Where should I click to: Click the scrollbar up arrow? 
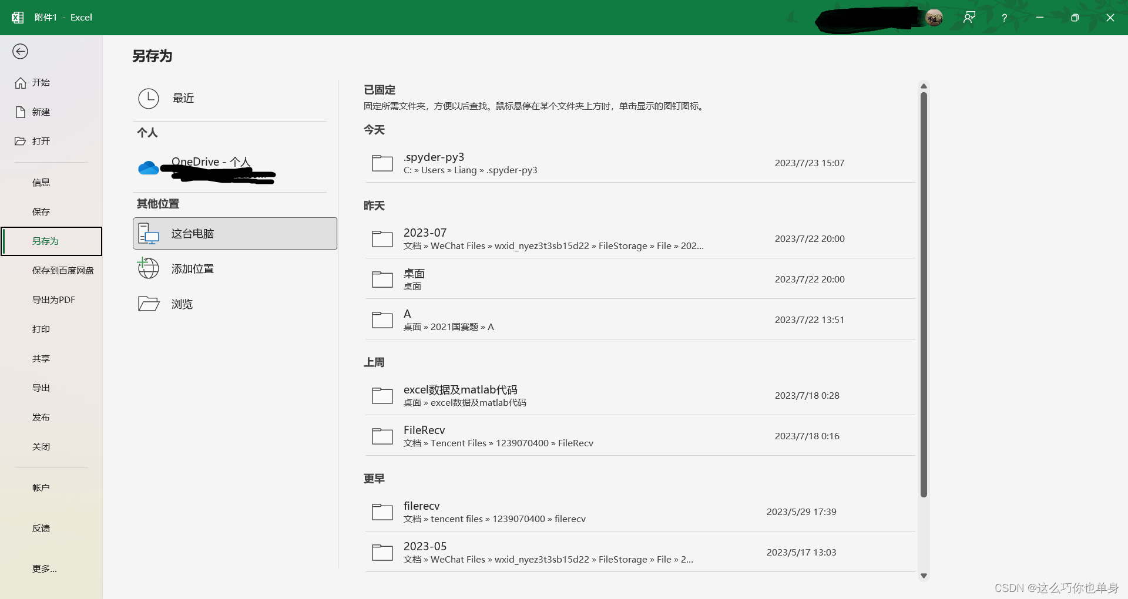tap(924, 86)
